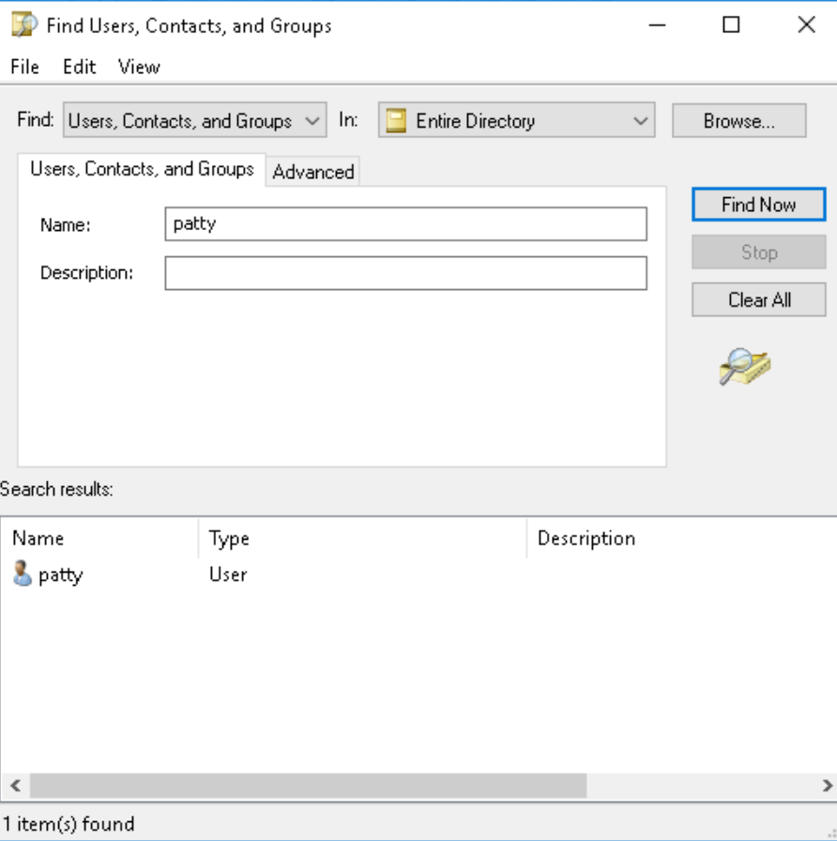Click the Find window title bar icon
This screenshot has width=837, height=841.
24,25
